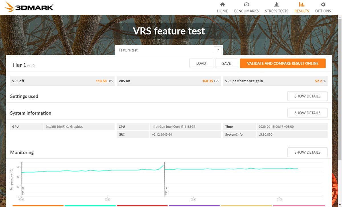Screen dimensions: 342x207
Task: Click the purple legend bar below the chart
Action: [x=194, y=206]
